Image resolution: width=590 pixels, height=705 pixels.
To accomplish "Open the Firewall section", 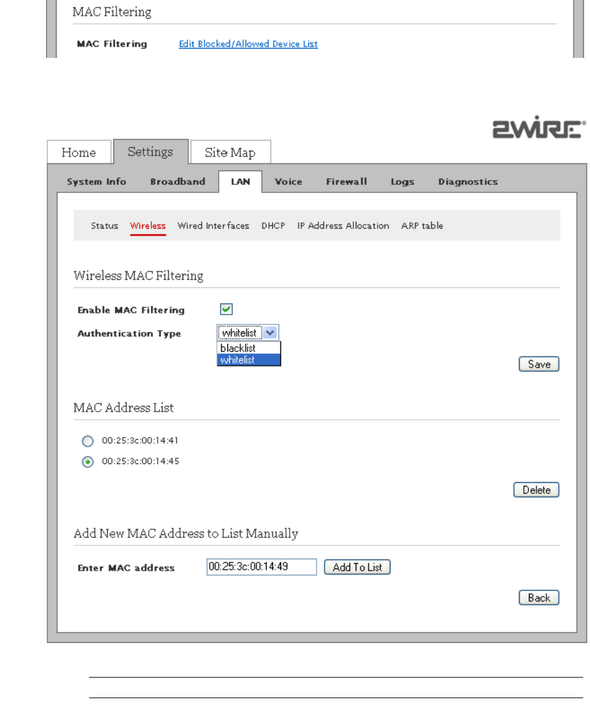I will (x=346, y=182).
